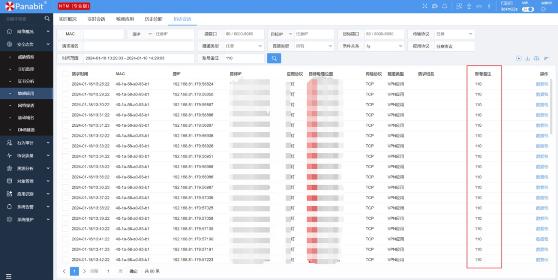Click the collapse sidebar icon at bottom left

tap(9, 276)
